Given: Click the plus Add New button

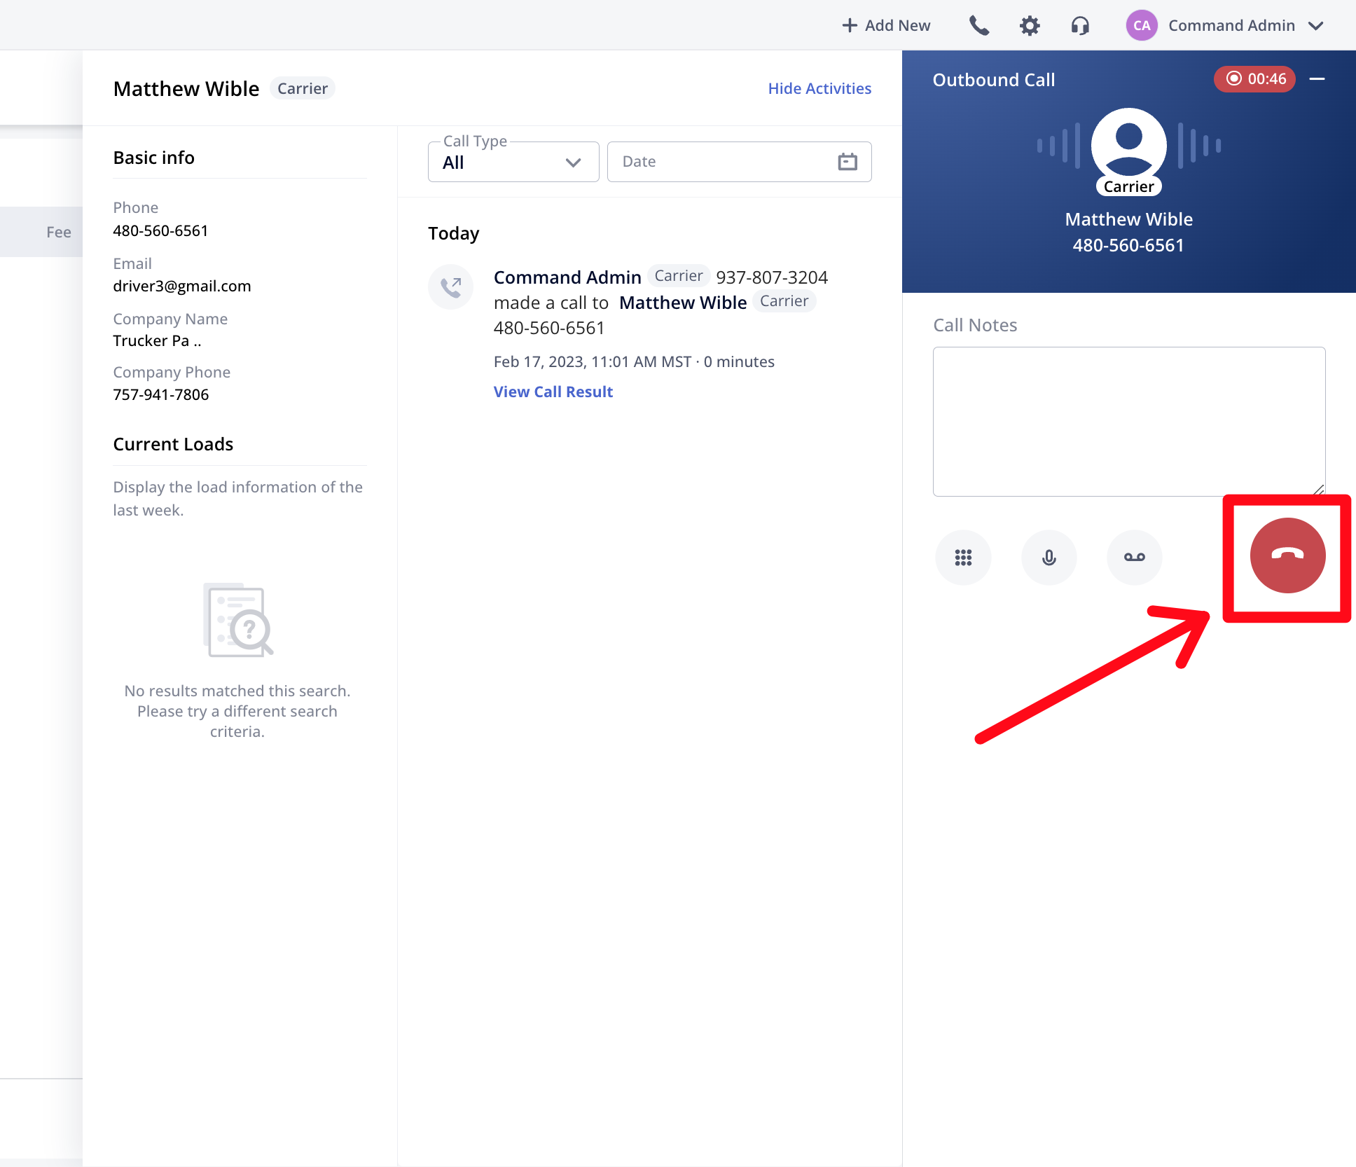Looking at the screenshot, I should 886,26.
